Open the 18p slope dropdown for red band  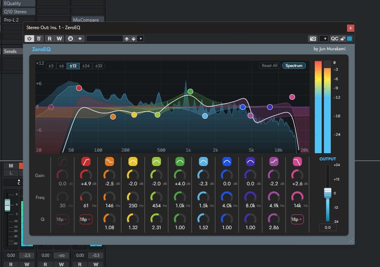point(86,219)
